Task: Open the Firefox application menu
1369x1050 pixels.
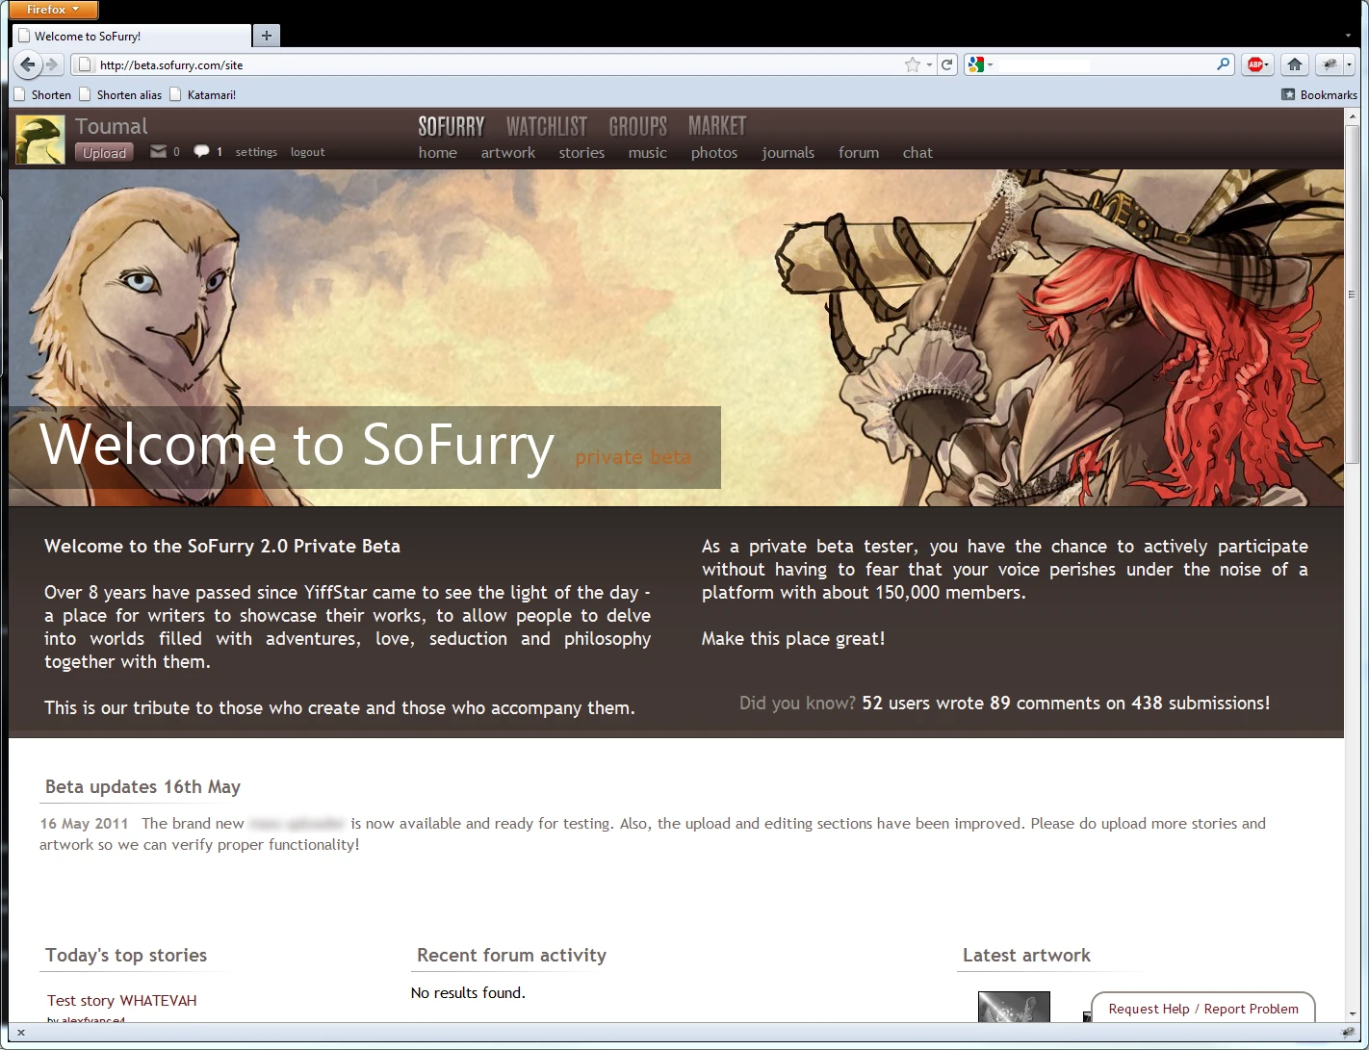Action: pos(54,10)
